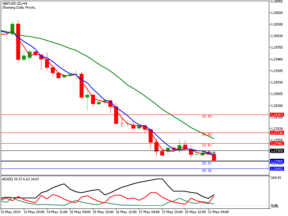Select the D1 S2 support label
Screen dimensions: 288x216
point(207,170)
